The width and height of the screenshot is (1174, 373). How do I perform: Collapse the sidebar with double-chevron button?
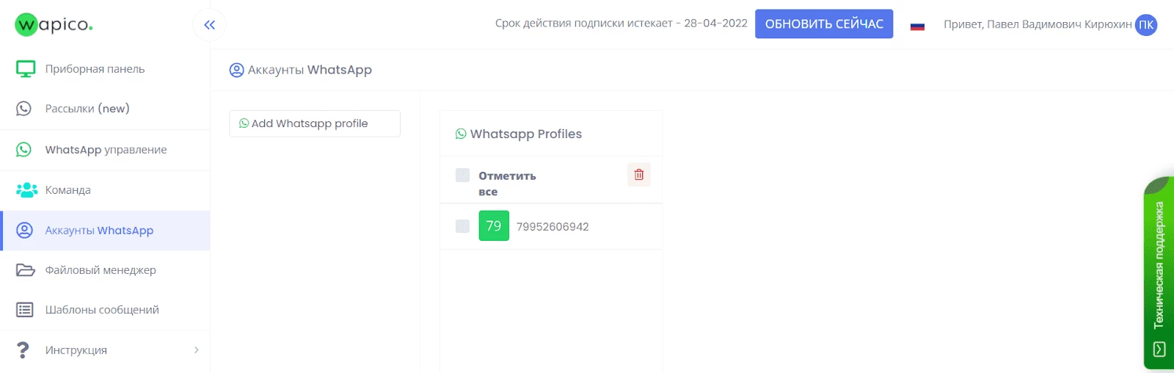(x=210, y=25)
